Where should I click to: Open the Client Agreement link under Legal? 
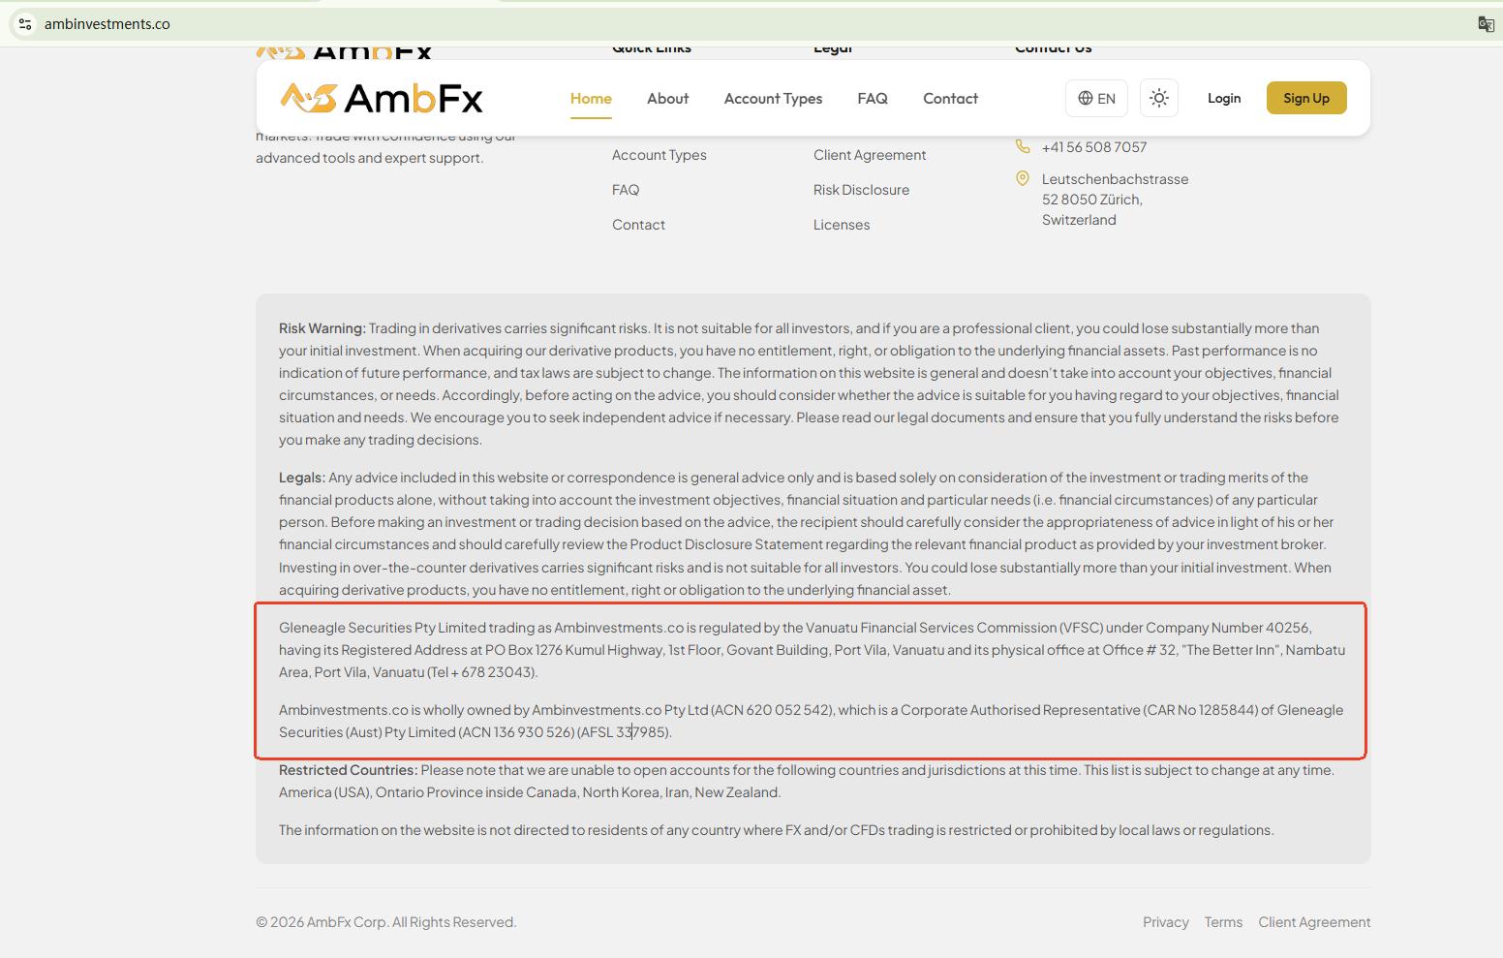pyautogui.click(x=870, y=155)
